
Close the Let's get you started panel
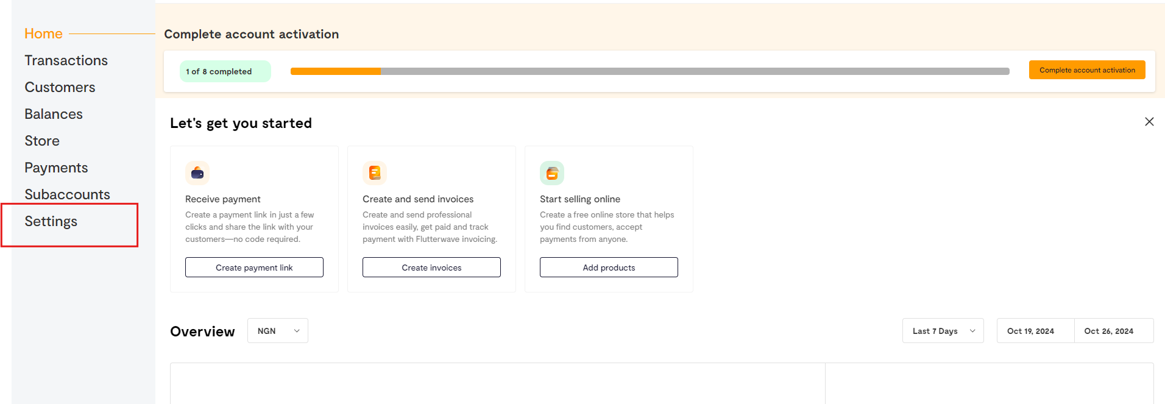pyautogui.click(x=1149, y=122)
